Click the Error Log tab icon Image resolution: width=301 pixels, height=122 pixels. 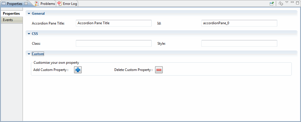pos(60,3)
